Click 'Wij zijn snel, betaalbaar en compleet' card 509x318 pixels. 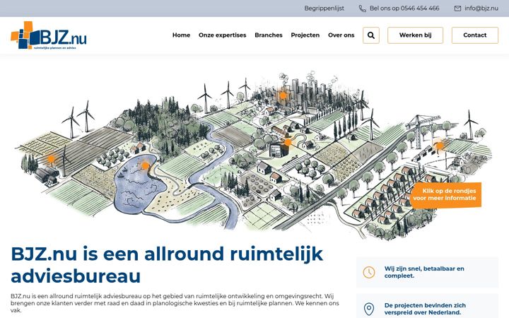tap(427, 272)
